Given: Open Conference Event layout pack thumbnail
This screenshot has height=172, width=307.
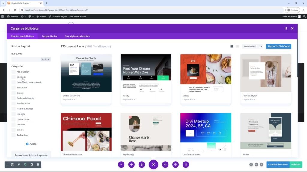Looking at the screenshot, I should 206,132.
